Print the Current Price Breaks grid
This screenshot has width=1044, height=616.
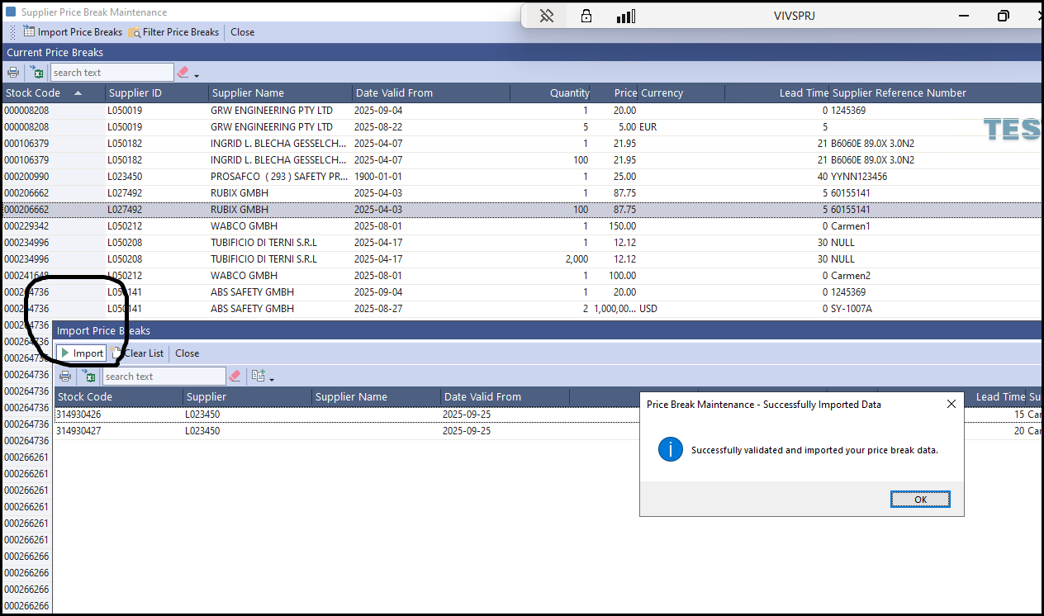tap(14, 73)
